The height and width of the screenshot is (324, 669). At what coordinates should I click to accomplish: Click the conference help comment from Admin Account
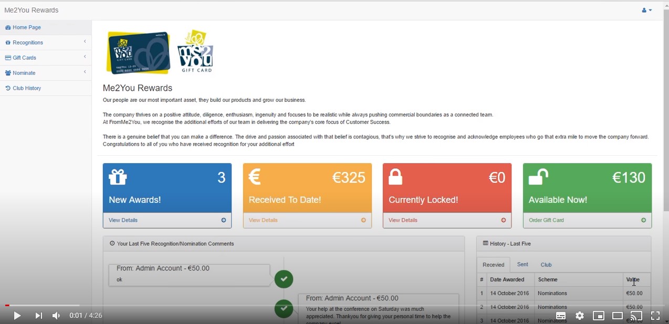click(x=378, y=309)
